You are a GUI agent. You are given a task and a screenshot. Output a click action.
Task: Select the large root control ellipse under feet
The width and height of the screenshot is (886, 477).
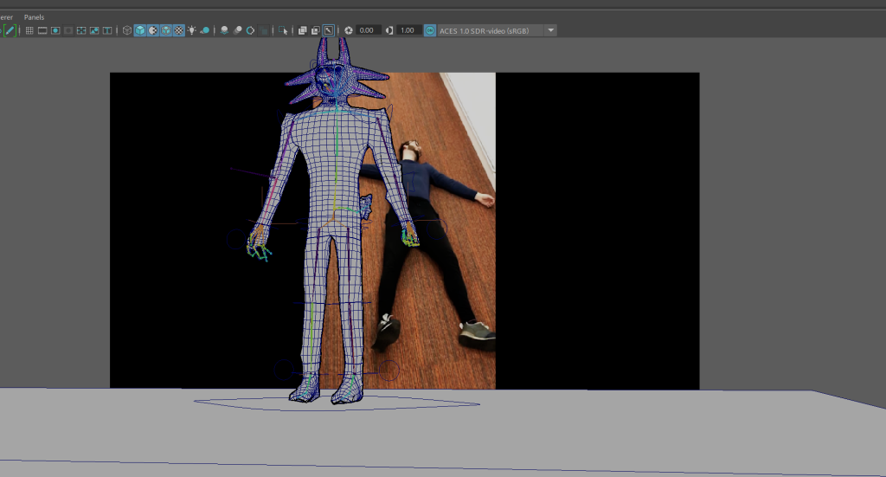pos(337,403)
